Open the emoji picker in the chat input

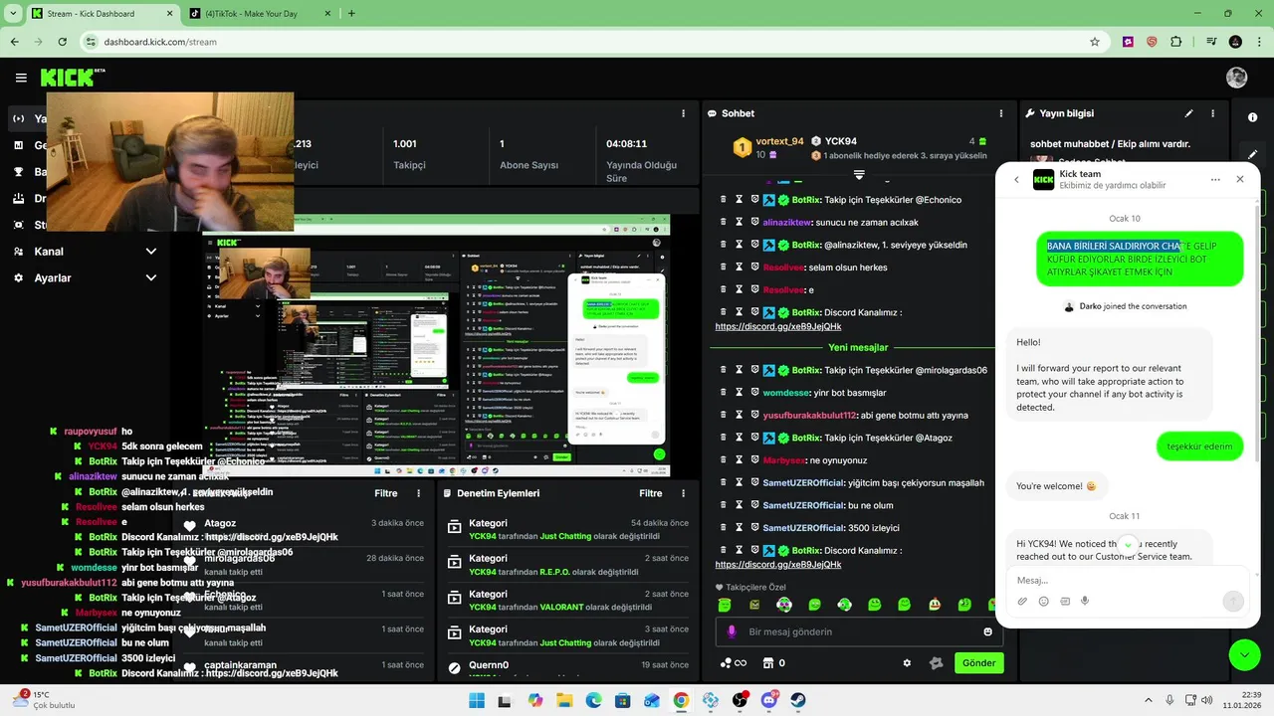(x=987, y=631)
